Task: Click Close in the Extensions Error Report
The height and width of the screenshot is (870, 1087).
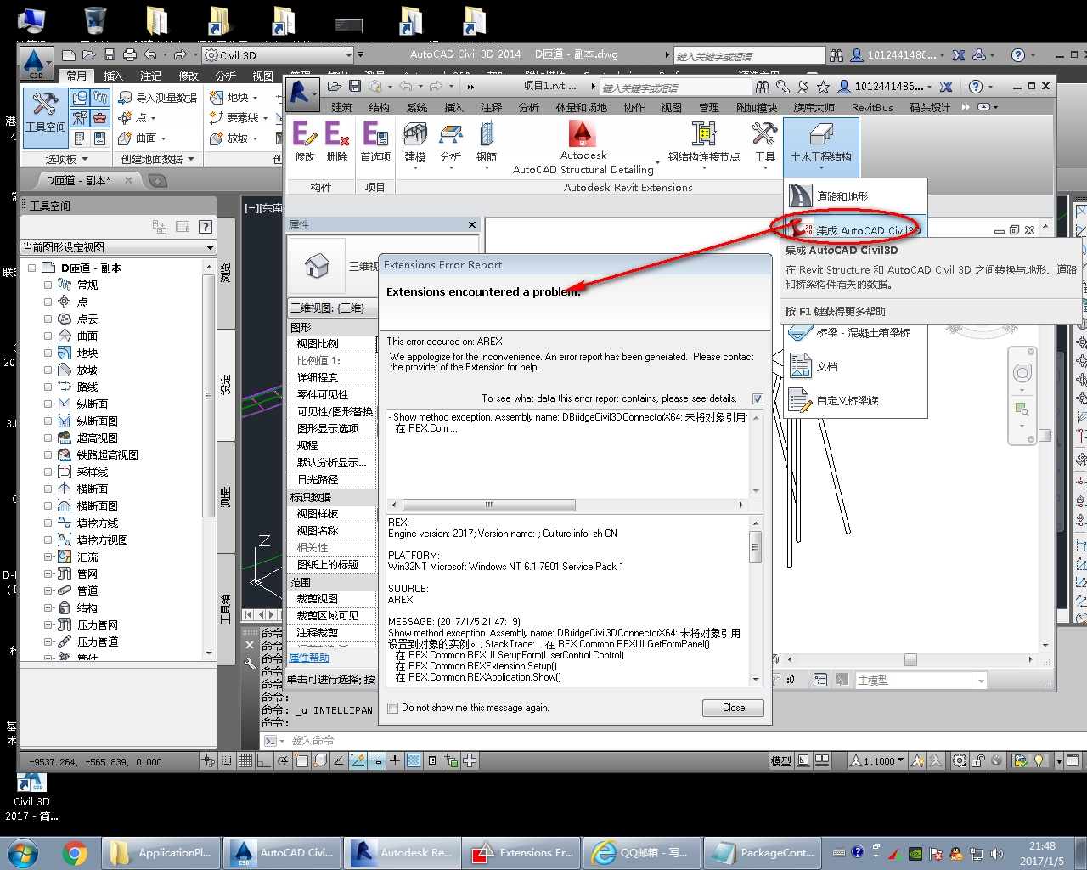Action: [732, 708]
